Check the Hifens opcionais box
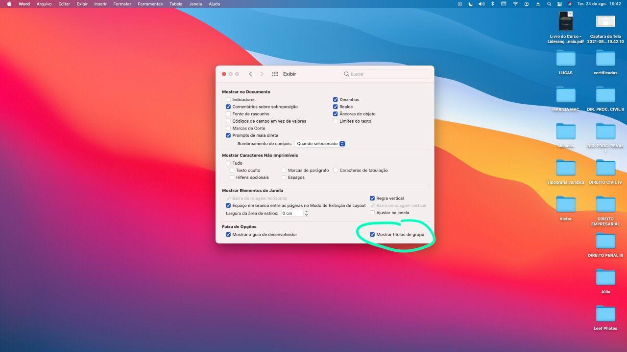This screenshot has width=627, height=352. (232, 177)
